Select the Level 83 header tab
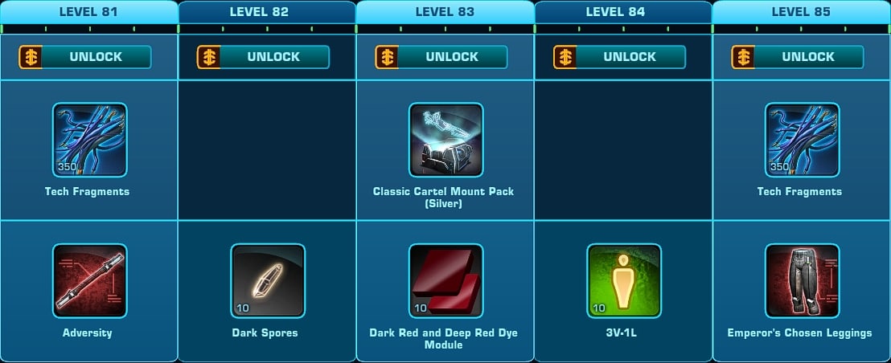Image resolution: width=891 pixels, height=363 pixels. pos(445,12)
